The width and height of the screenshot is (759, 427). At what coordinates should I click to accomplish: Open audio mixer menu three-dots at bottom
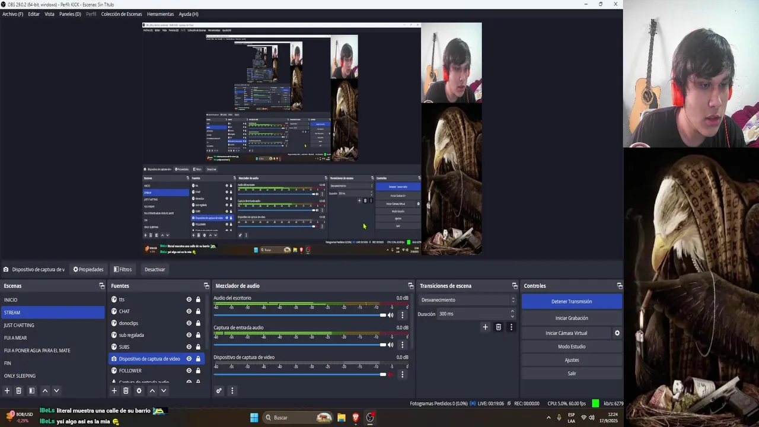click(x=232, y=391)
